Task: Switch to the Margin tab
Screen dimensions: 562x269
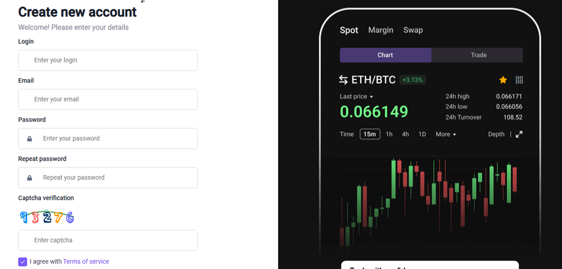Action: tap(381, 30)
